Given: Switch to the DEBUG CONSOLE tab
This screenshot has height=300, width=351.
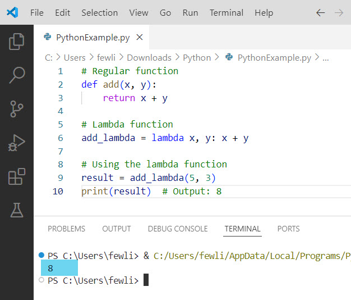Looking at the screenshot, I should (178, 229).
